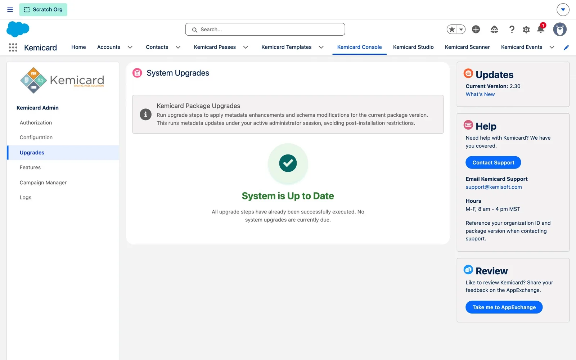Click the pencil icon to edit navigation
The width and height of the screenshot is (576, 360).
click(566, 48)
